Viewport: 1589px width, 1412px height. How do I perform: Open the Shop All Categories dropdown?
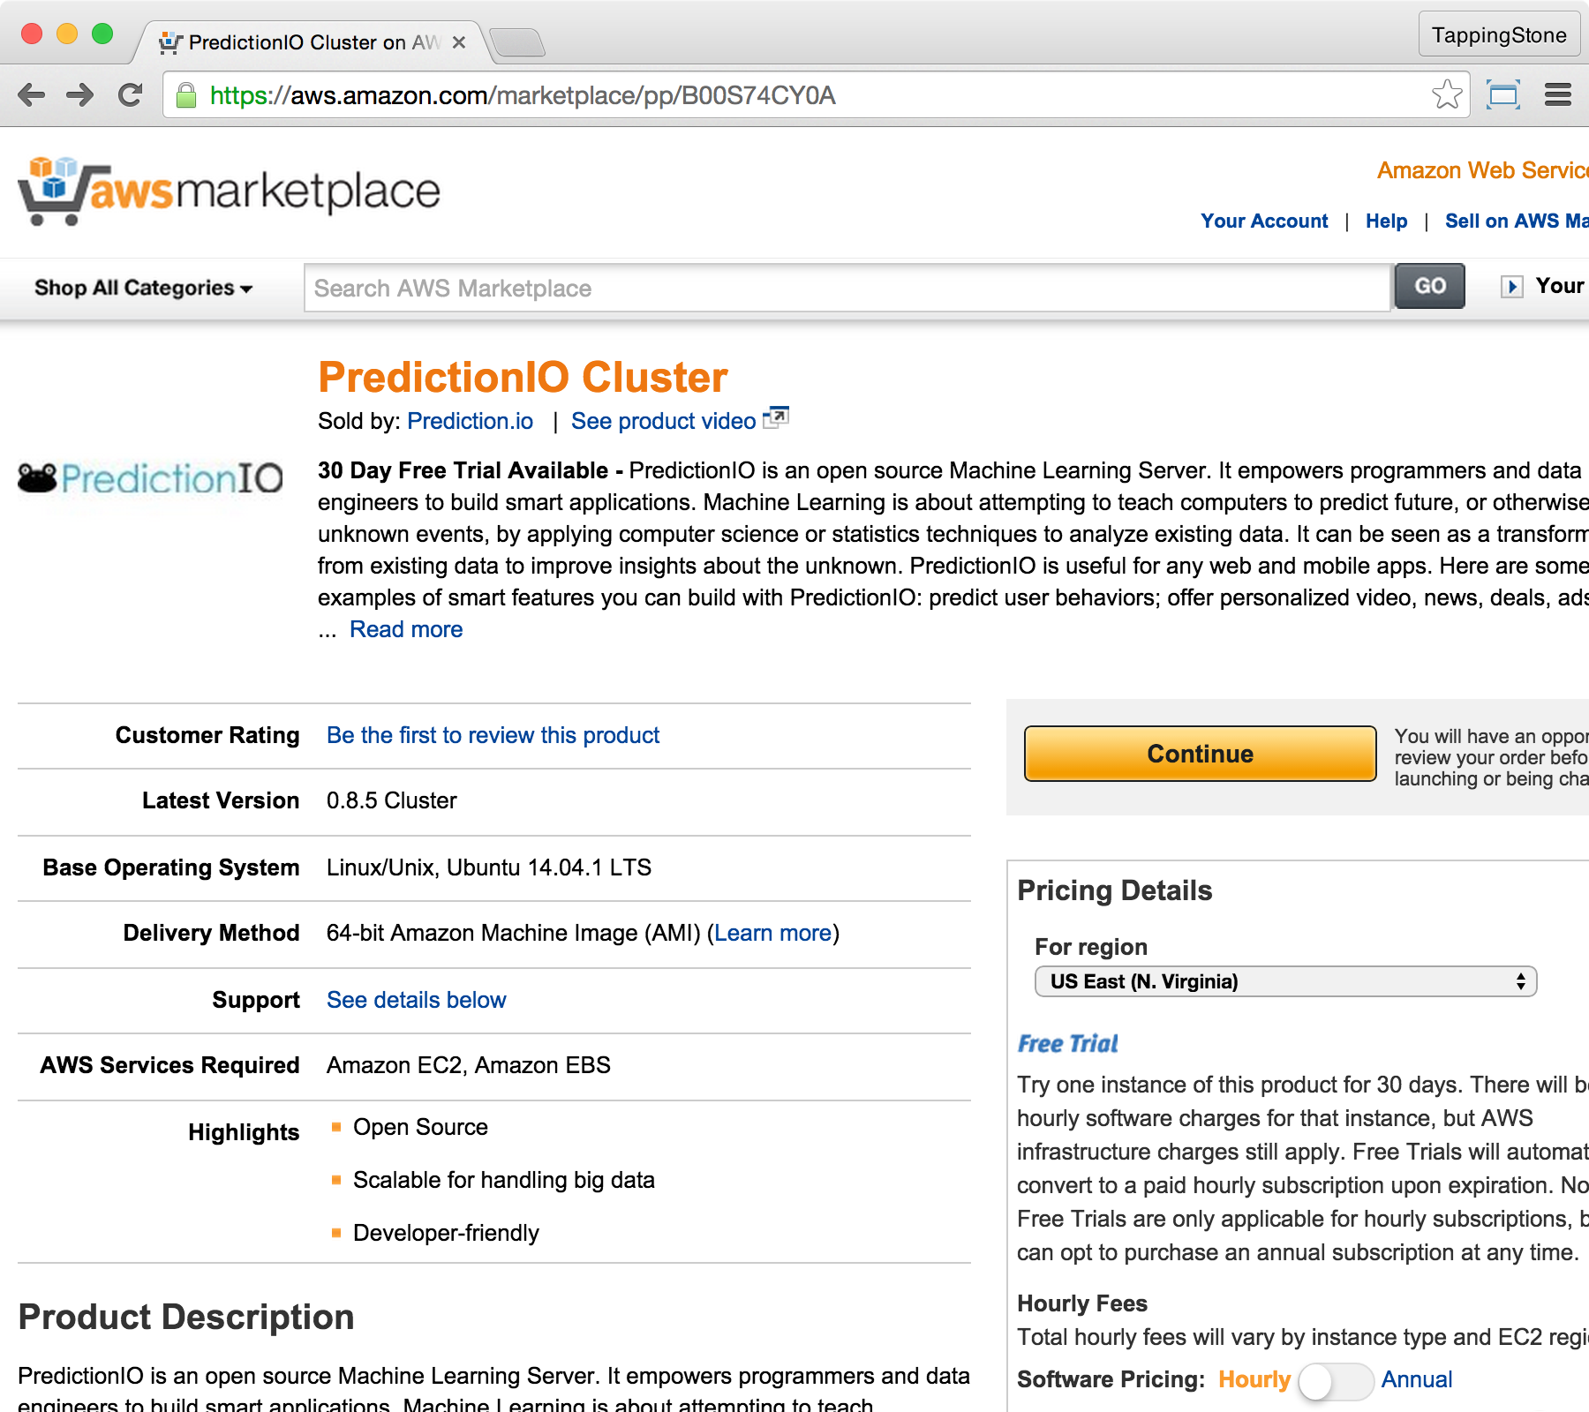coord(143,288)
